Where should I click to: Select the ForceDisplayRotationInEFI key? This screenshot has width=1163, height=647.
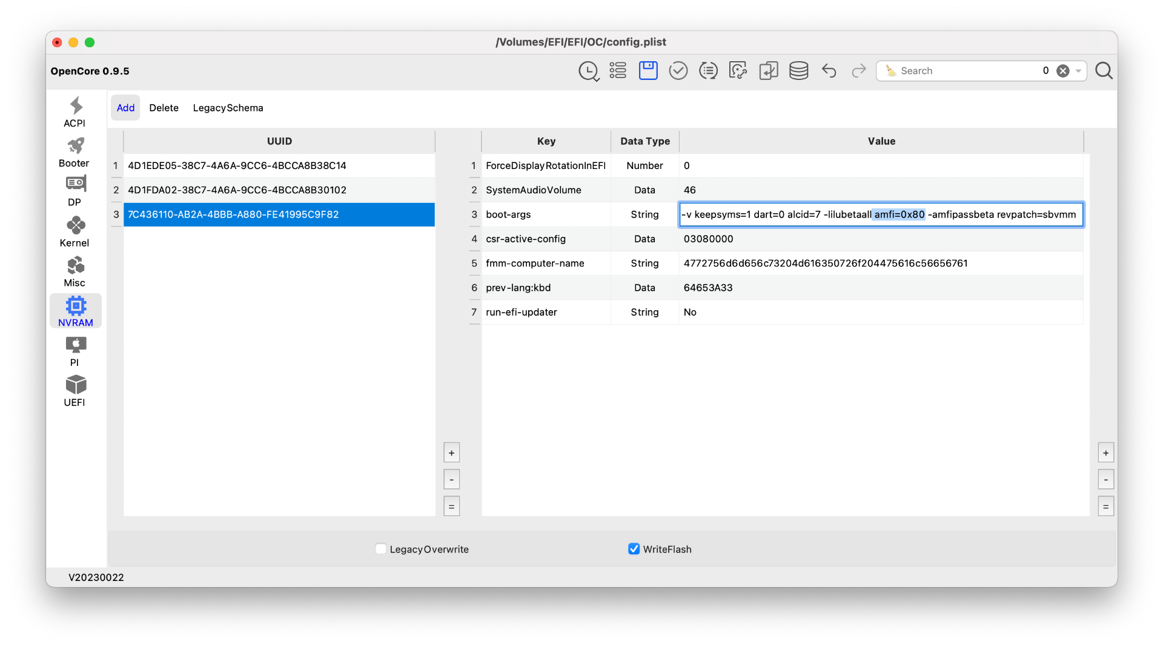546,165
